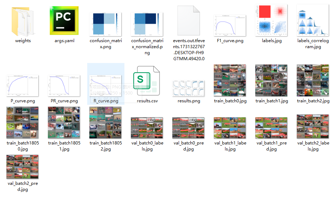Select the R_curve.png thumbnail

click(x=105, y=86)
